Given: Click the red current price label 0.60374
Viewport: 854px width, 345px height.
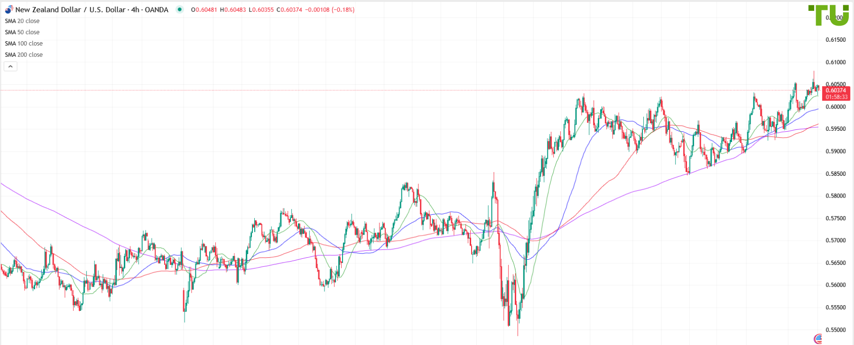Looking at the screenshot, I should point(835,91).
